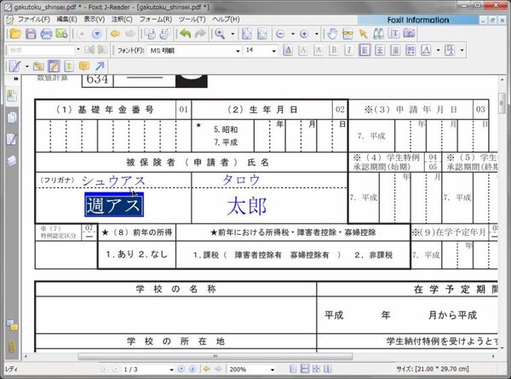Click the Open file folder icon
Viewport: 511px width, 379px height.
(15, 33)
